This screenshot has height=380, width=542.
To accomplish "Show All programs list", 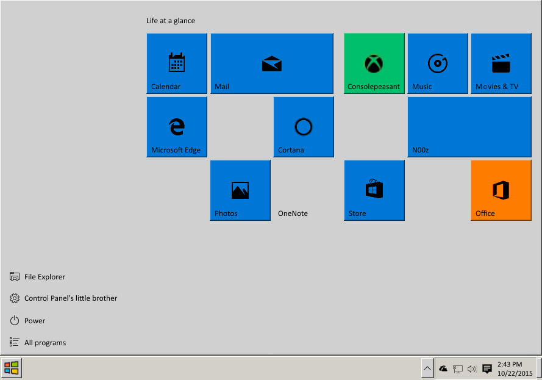I will click(x=38, y=342).
